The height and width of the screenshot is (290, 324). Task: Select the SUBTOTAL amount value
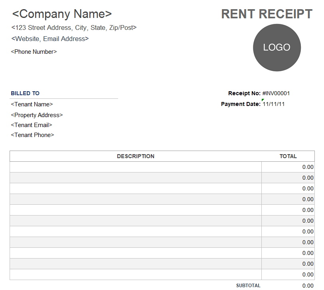point(308,286)
